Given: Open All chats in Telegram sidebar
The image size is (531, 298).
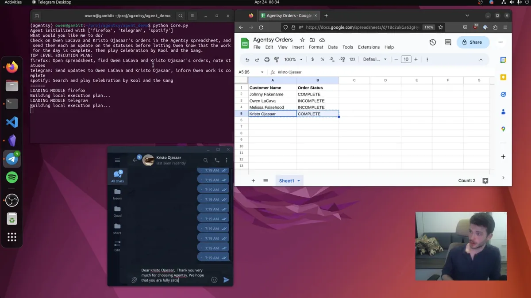Looking at the screenshot, I should pyautogui.click(x=117, y=176).
